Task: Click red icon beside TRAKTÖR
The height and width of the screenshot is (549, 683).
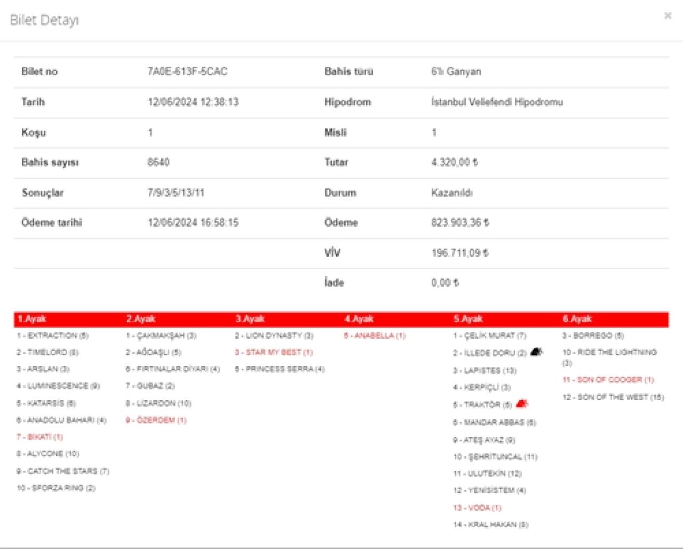Action: [x=522, y=404]
